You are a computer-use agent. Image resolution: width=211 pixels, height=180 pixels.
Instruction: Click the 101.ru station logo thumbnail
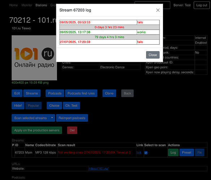coord(34,58)
